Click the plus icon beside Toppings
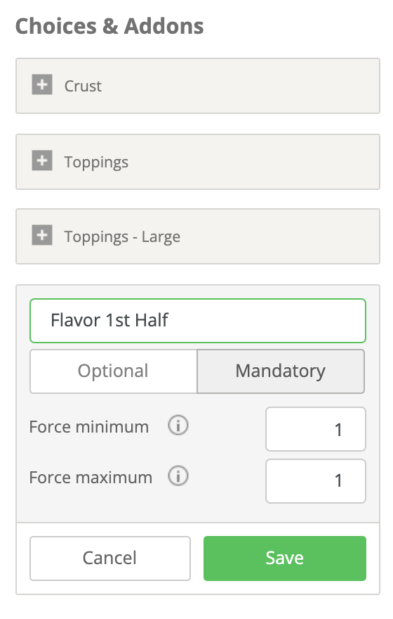 41,160
